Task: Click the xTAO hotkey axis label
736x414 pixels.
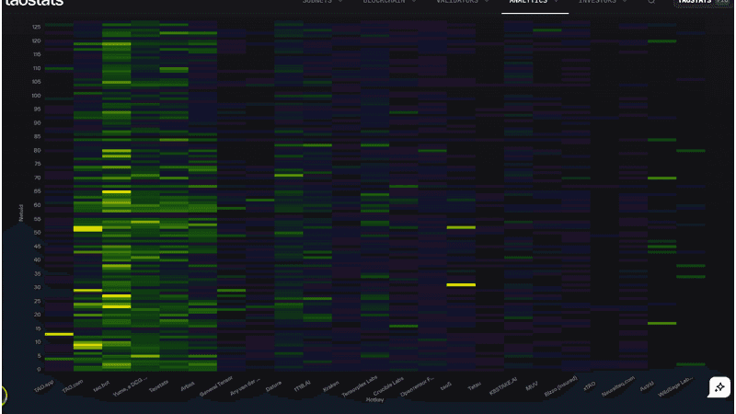Action: (590, 385)
